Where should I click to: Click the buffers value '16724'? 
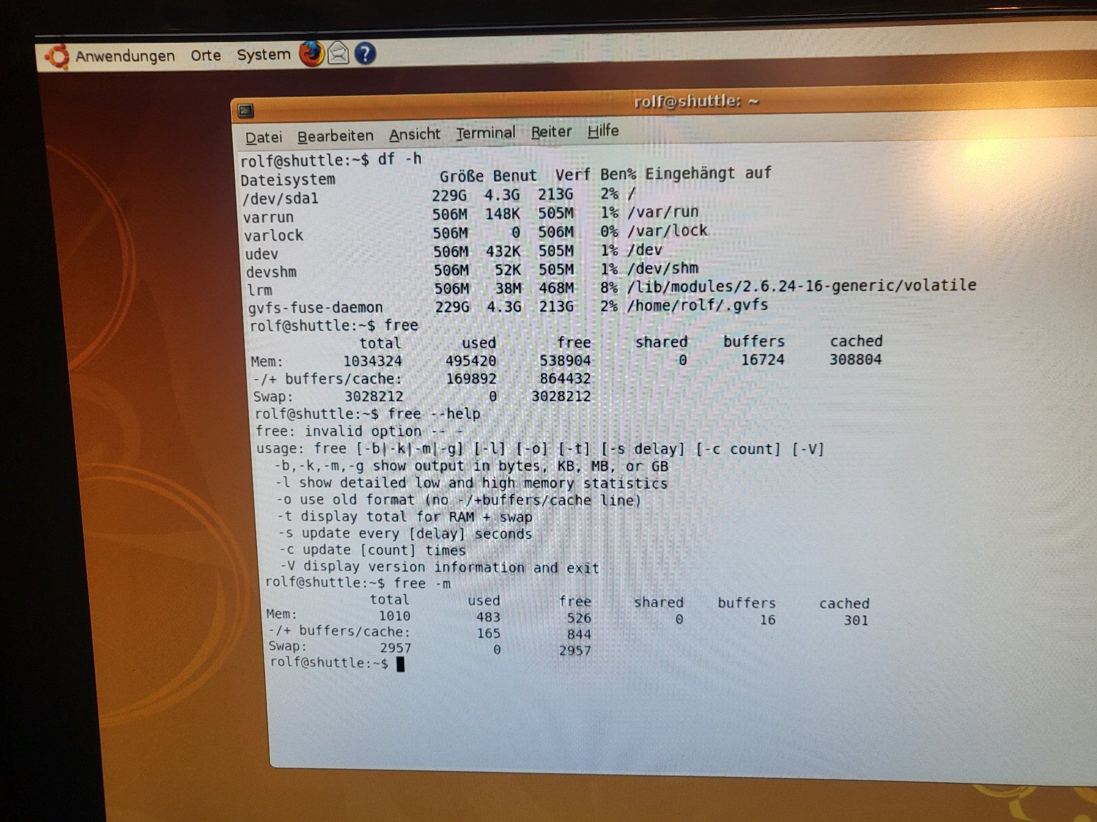point(762,360)
